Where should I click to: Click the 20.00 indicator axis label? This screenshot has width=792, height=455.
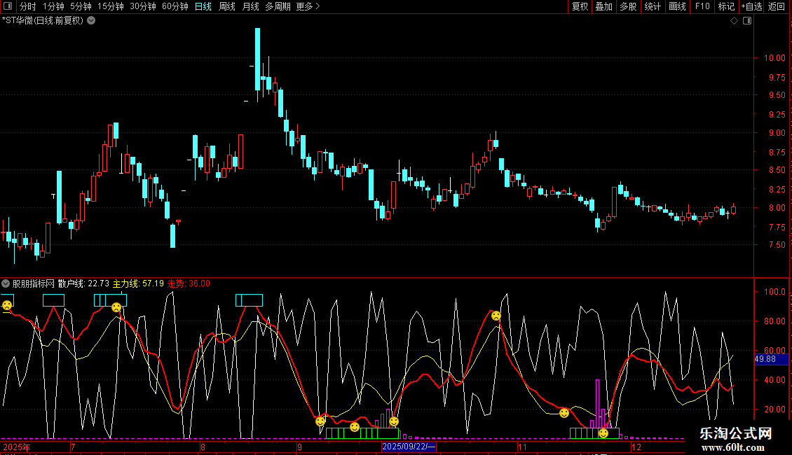click(774, 409)
